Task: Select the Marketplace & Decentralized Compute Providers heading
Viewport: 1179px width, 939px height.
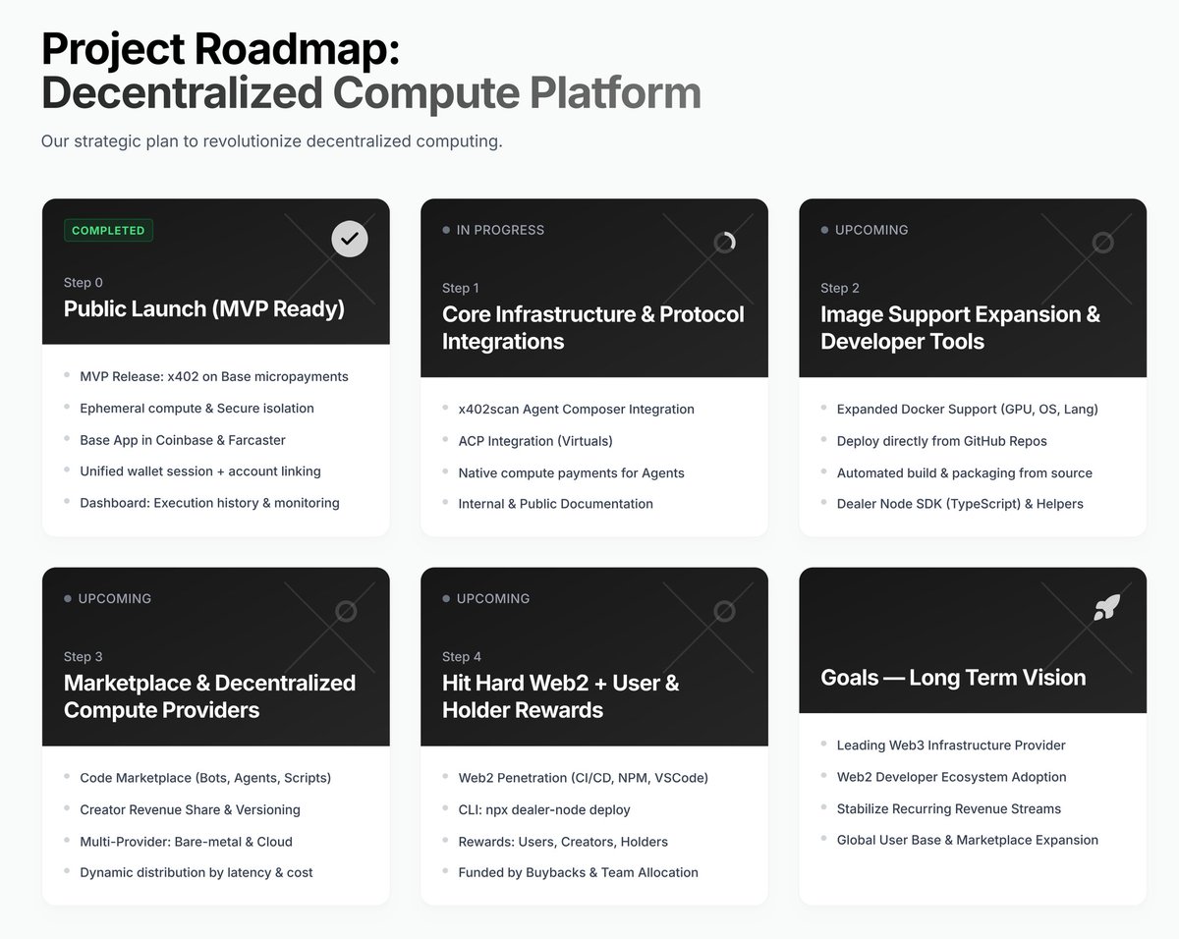Action: (210, 696)
